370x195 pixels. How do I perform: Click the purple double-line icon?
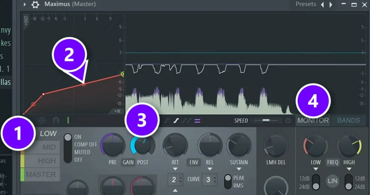tap(197, 121)
